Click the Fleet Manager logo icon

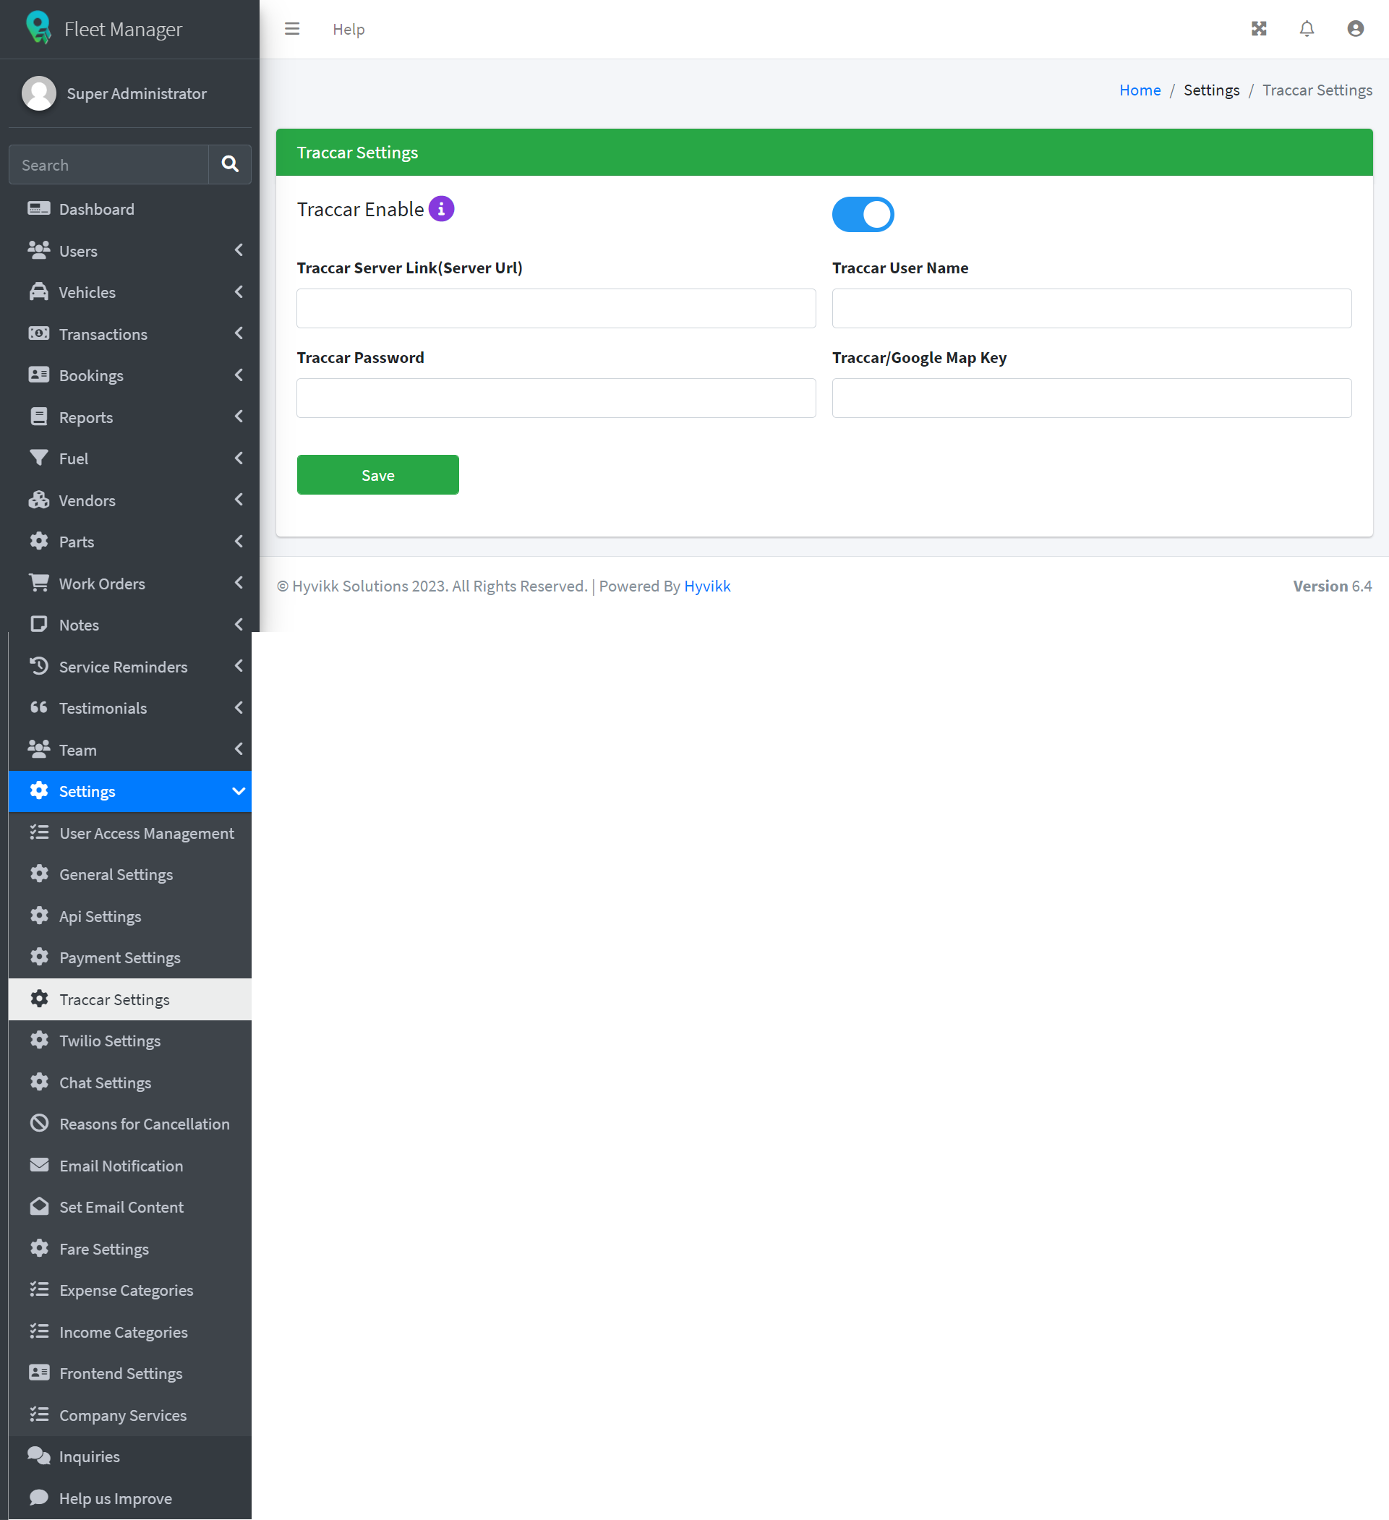[x=38, y=28]
